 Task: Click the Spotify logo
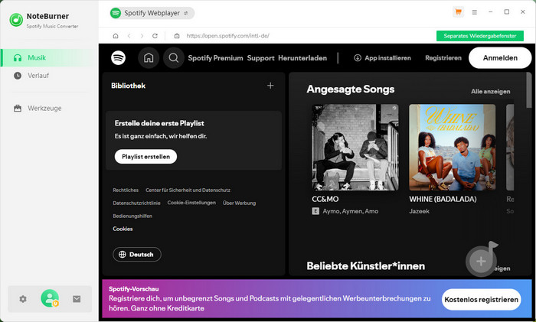point(118,57)
